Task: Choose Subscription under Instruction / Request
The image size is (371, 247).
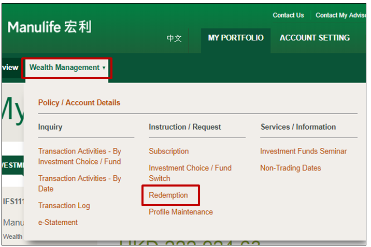Action: (169, 151)
